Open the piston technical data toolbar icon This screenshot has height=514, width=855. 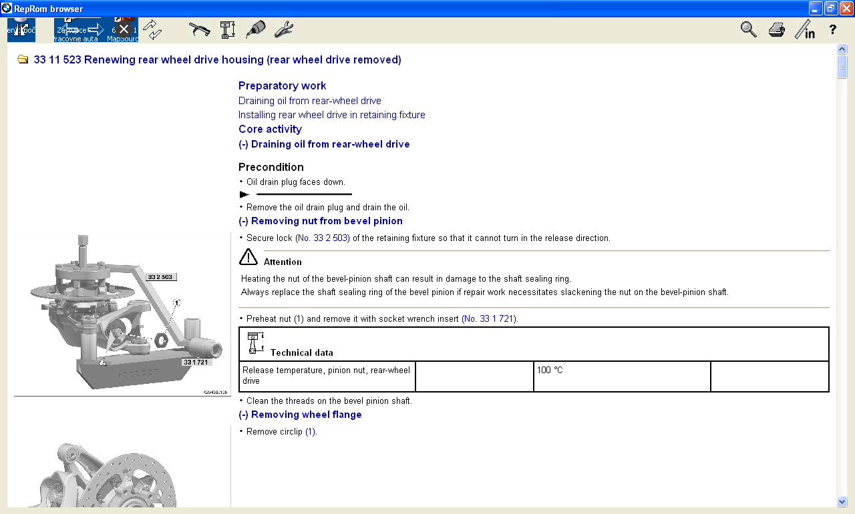tap(228, 29)
